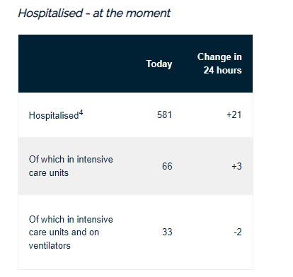Viewport: 293px width, 277px height.
Task: Click "Of which in intensive" in the grey row
Action: tap(71, 160)
